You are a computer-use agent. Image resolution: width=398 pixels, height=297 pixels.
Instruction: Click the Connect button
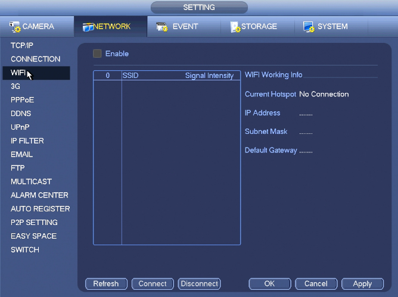pyautogui.click(x=153, y=283)
